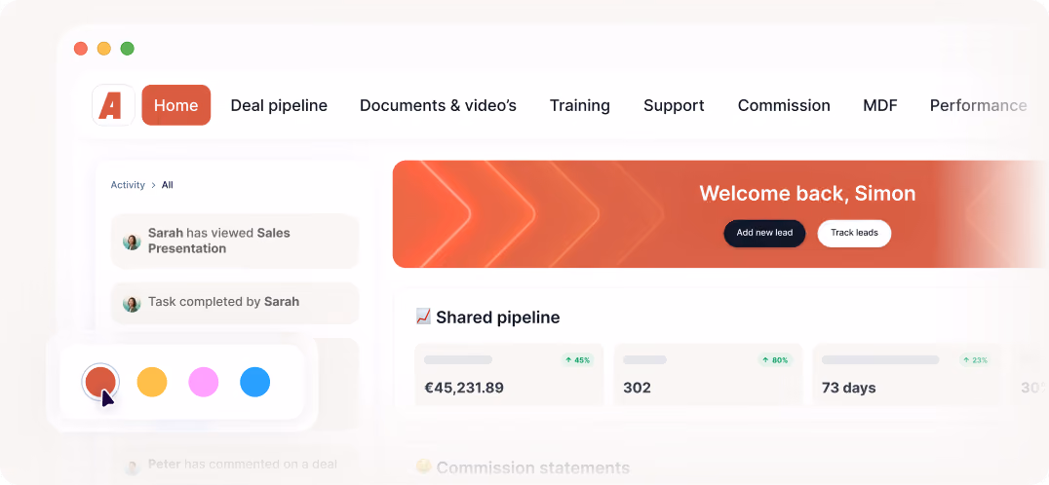Click the Shared pipeline heading

(498, 317)
